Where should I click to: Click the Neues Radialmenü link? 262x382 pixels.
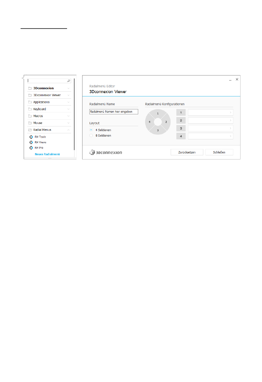pyautogui.click(x=47, y=154)
